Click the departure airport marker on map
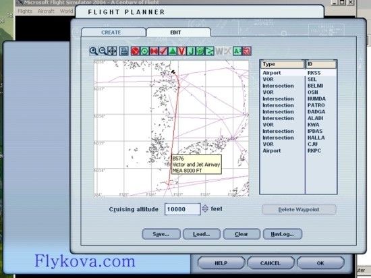The image size is (371, 278). (173, 72)
